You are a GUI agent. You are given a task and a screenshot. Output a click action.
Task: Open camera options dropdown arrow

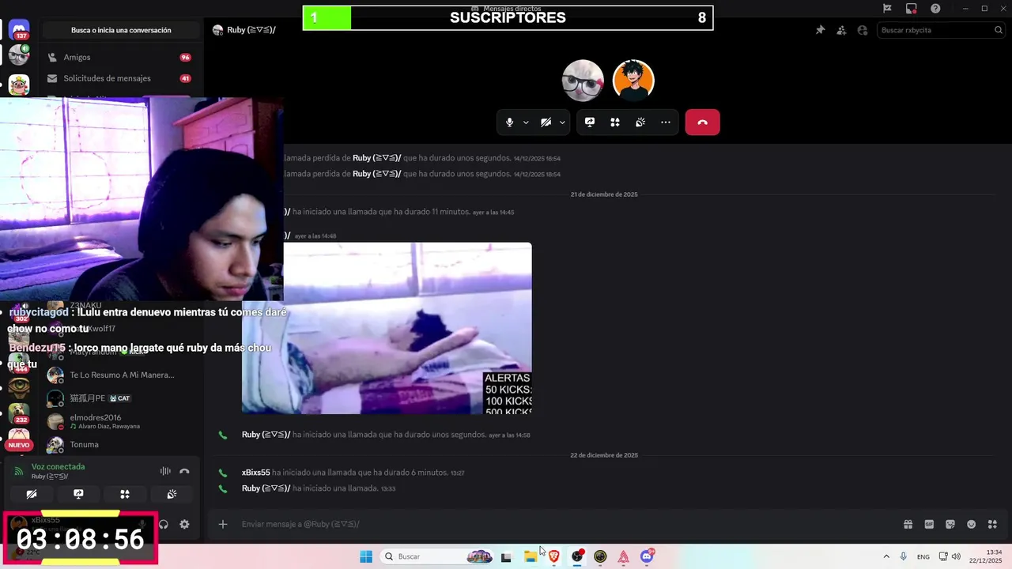coord(562,122)
